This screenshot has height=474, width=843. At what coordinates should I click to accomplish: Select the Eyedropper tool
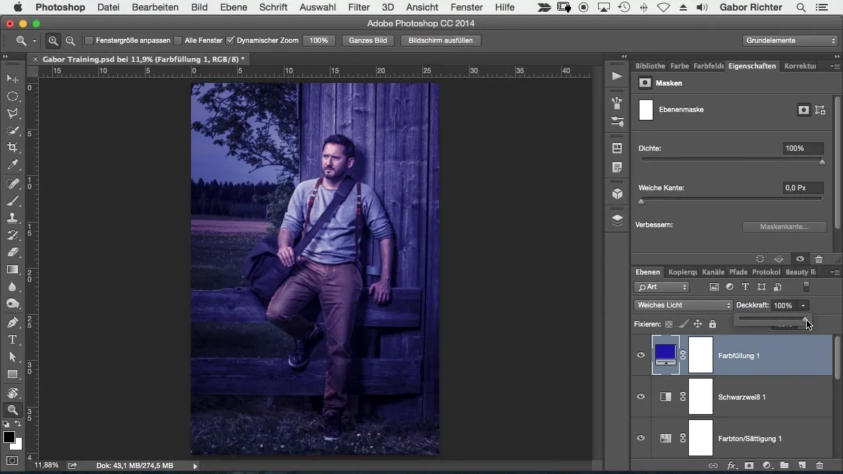[x=13, y=165]
